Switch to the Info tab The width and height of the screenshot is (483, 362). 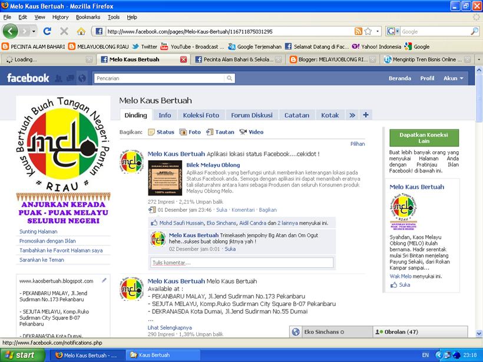click(x=165, y=115)
